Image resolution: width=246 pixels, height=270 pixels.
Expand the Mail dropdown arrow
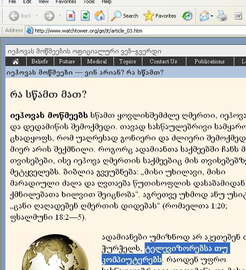(x=212, y=16)
